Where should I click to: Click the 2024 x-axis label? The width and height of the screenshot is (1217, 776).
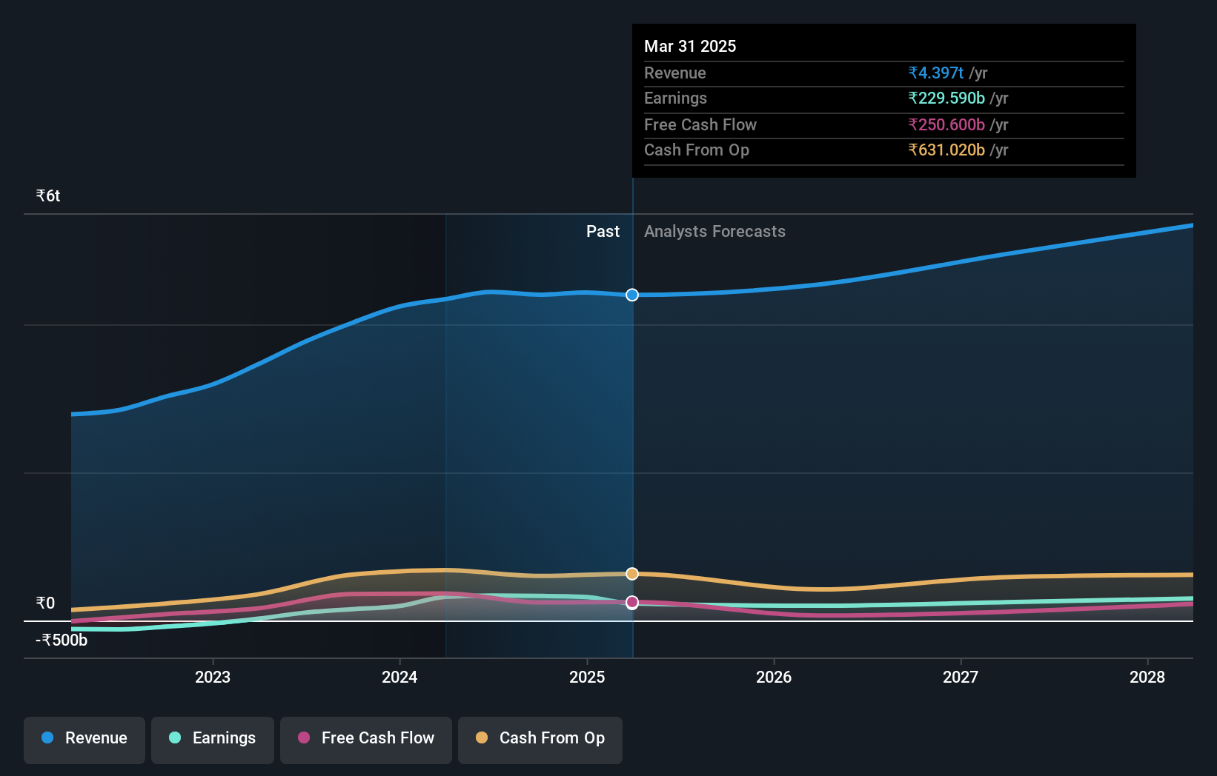(399, 677)
